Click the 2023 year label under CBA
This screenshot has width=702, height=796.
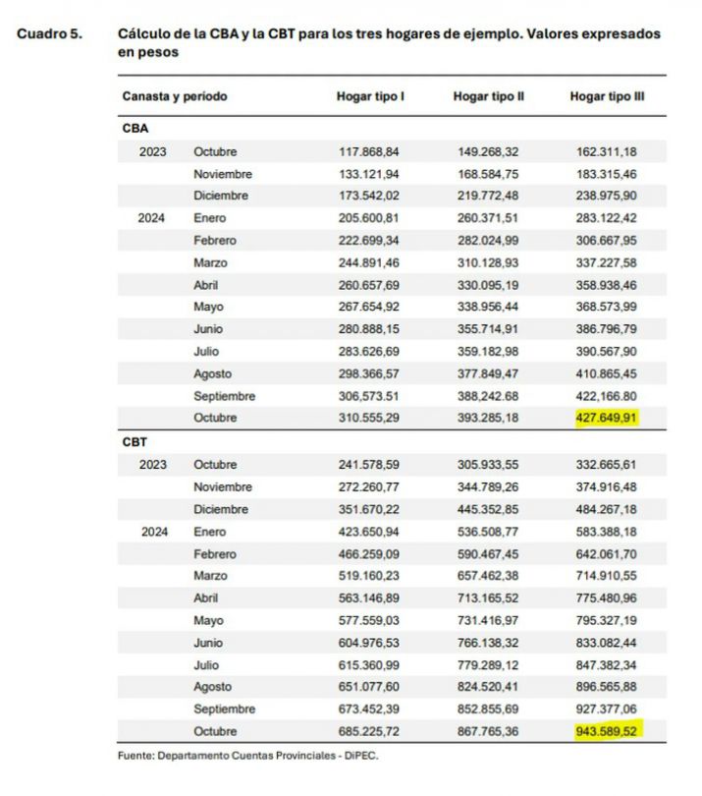coord(153,151)
